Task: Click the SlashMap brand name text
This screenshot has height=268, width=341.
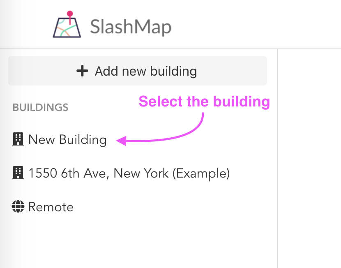Action: (x=131, y=27)
